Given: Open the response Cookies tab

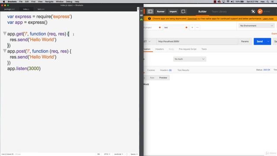Looking at the screenshot, I should coord(151,70).
